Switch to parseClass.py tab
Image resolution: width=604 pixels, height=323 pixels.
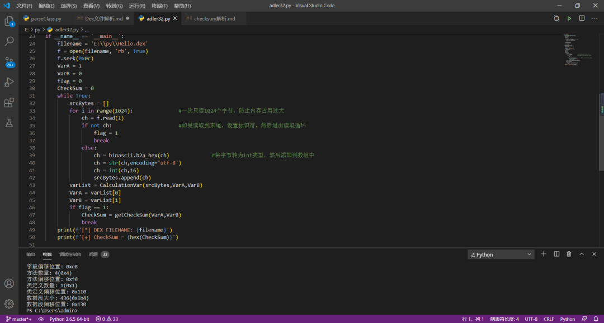coord(46,18)
